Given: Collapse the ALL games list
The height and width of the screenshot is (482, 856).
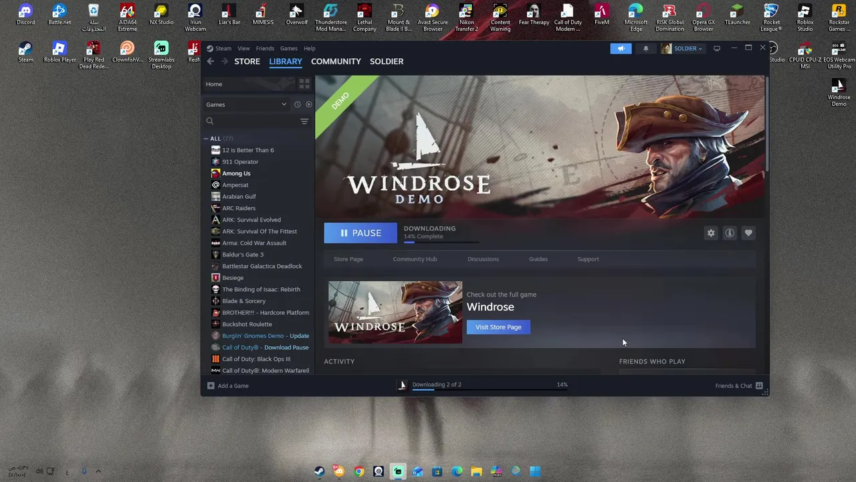Looking at the screenshot, I should click(x=207, y=139).
